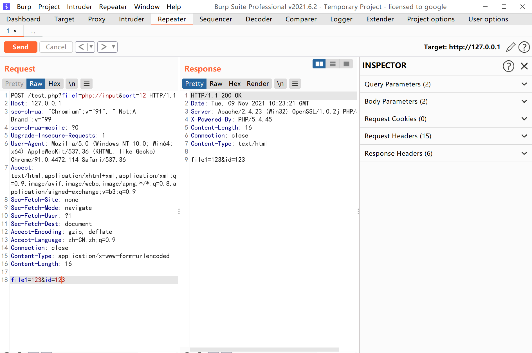Open the Request pane hamburger menu
Viewport: 532px width, 353px height.
point(87,84)
